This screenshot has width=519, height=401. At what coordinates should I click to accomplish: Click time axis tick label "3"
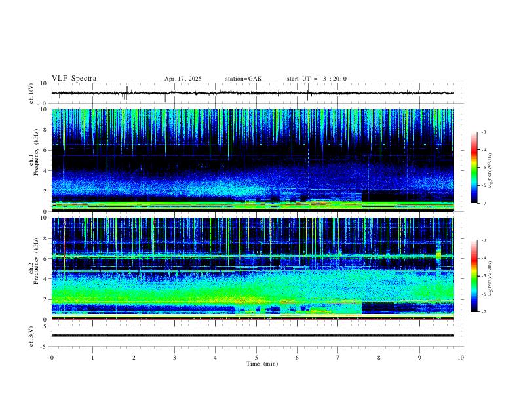coord(174,358)
